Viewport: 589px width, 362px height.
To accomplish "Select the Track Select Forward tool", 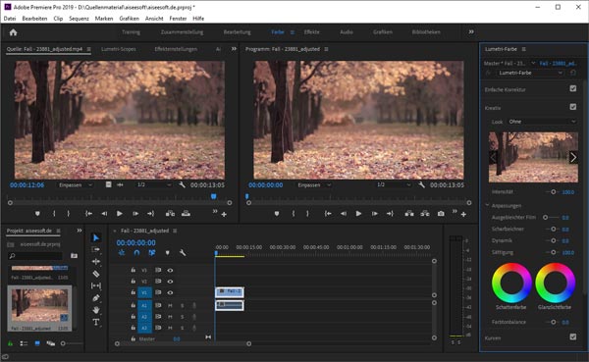I will [x=96, y=250].
